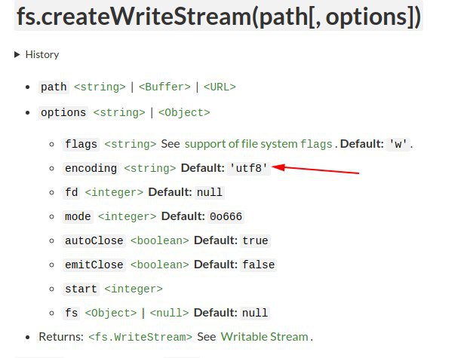Open the null type link beside fs
Viewport: 467px width, 358px height.
[169, 313]
